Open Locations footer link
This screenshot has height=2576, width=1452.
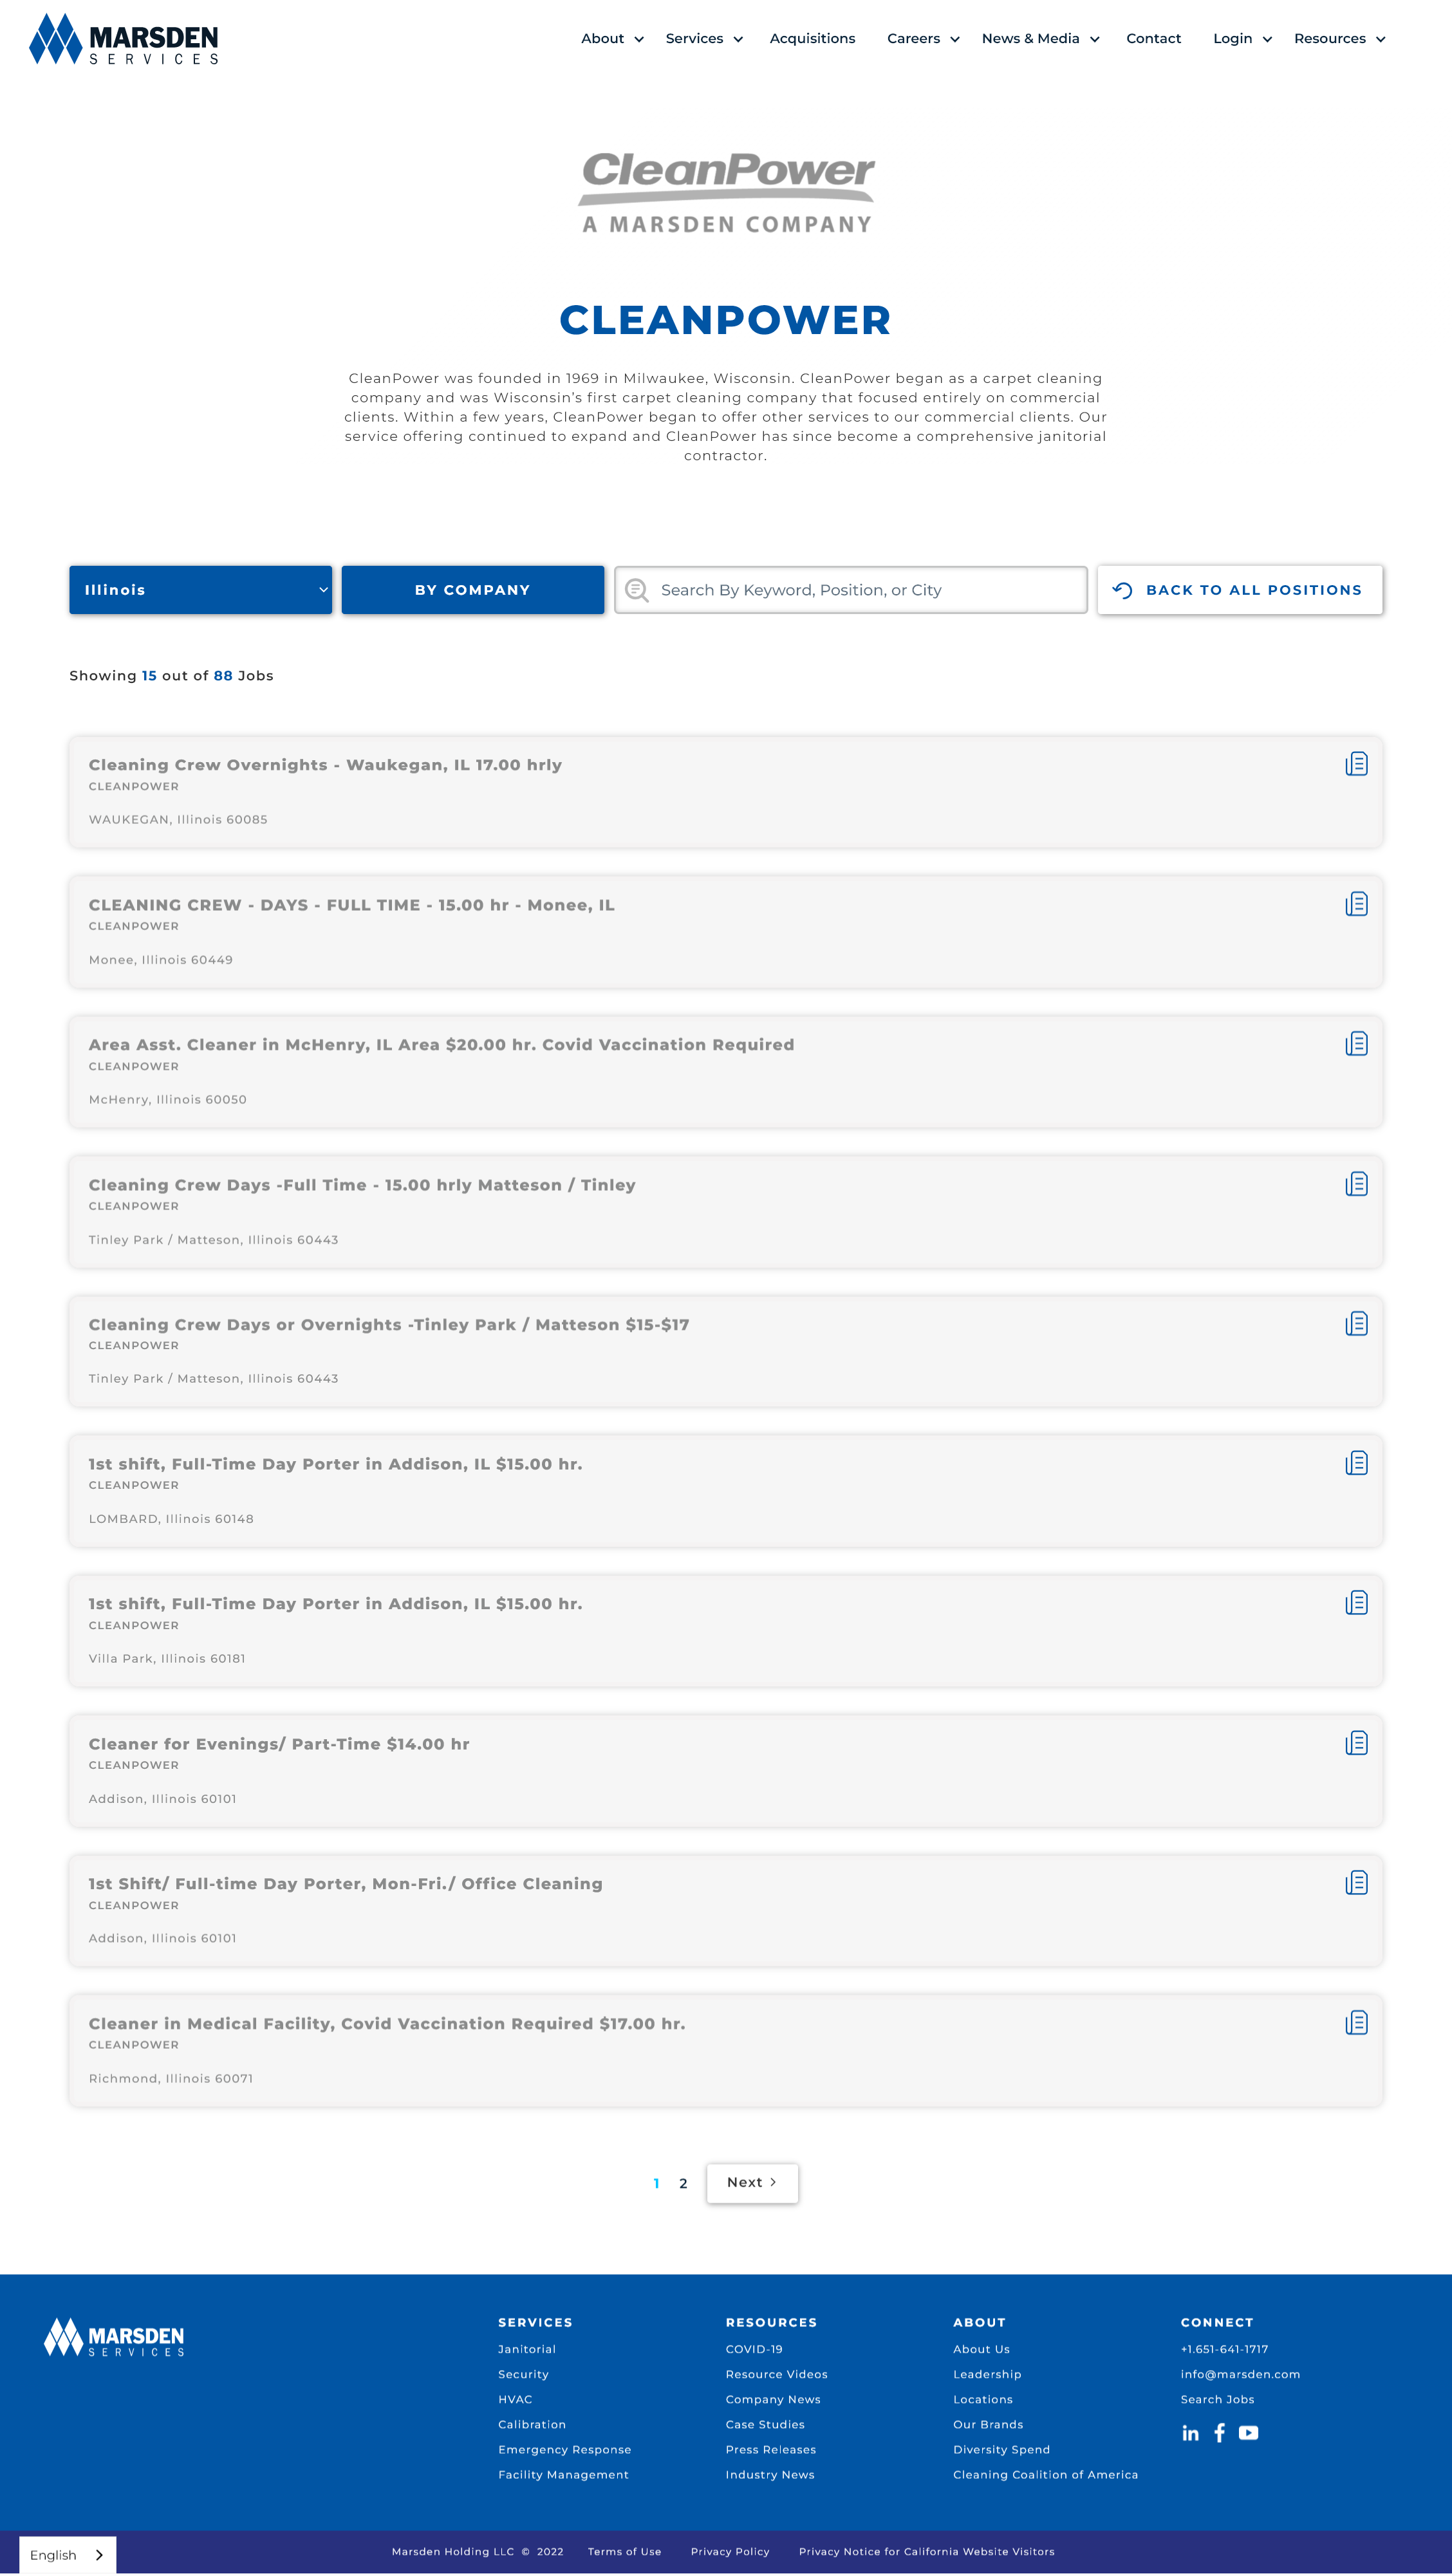click(x=983, y=2399)
